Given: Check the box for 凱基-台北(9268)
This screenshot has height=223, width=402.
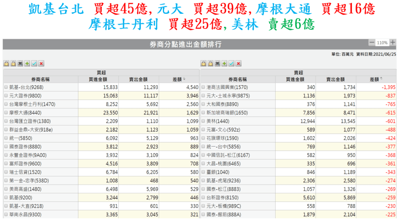Looking at the screenshot, I should [x=6, y=87].
